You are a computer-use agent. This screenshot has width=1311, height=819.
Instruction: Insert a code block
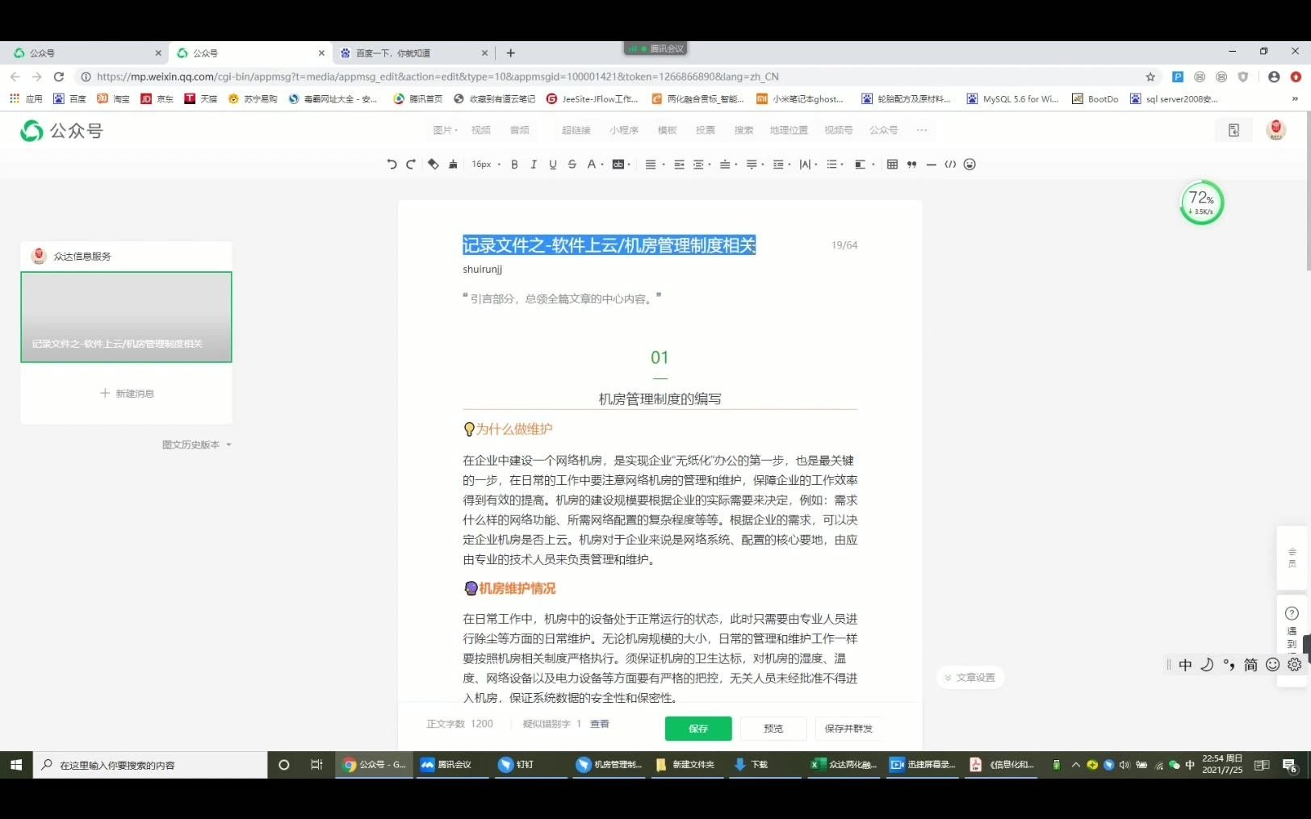pos(950,165)
